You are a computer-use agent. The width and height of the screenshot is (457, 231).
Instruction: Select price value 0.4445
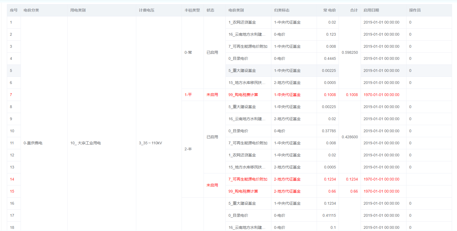330,58
